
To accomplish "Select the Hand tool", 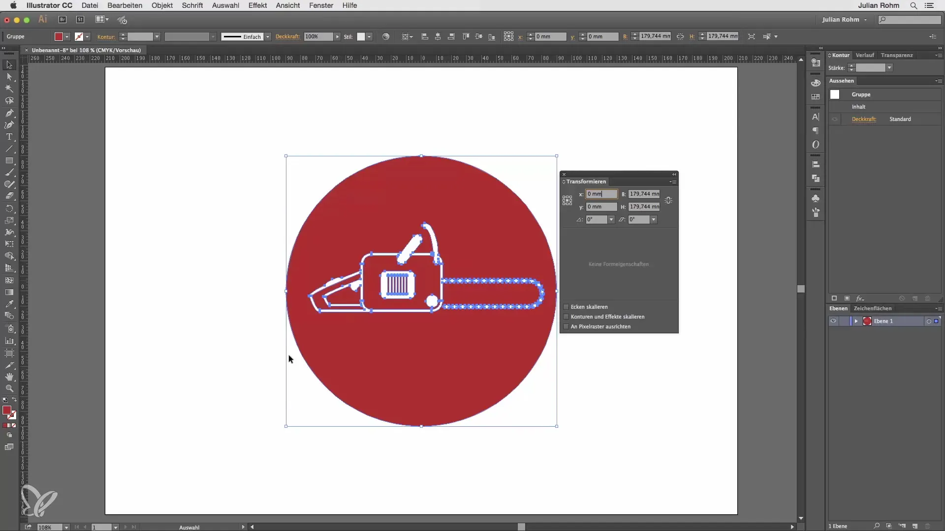I will click(x=9, y=377).
